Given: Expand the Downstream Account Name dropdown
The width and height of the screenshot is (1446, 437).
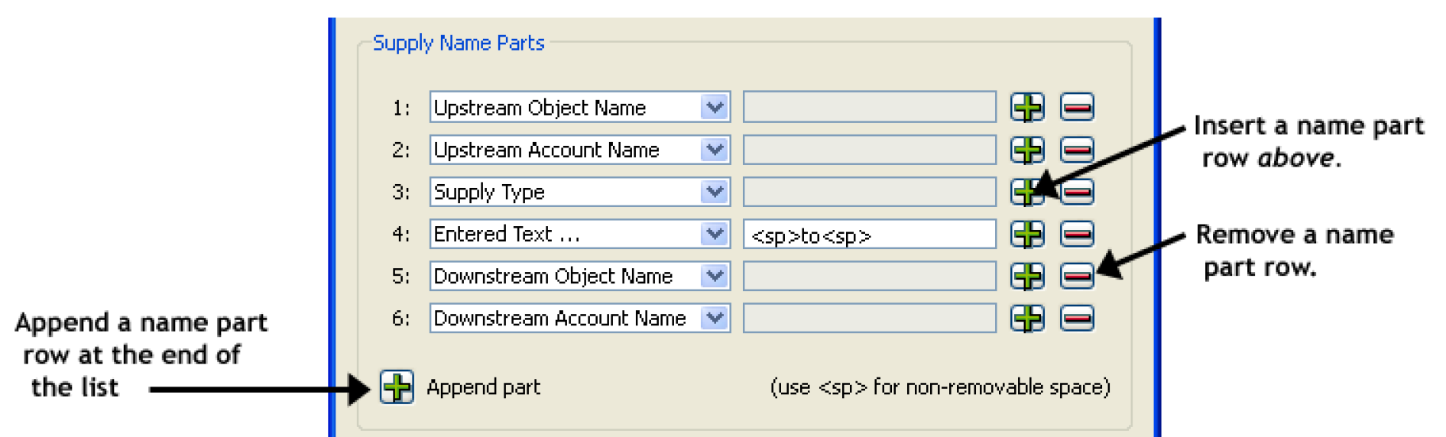Looking at the screenshot, I should coord(715,318).
